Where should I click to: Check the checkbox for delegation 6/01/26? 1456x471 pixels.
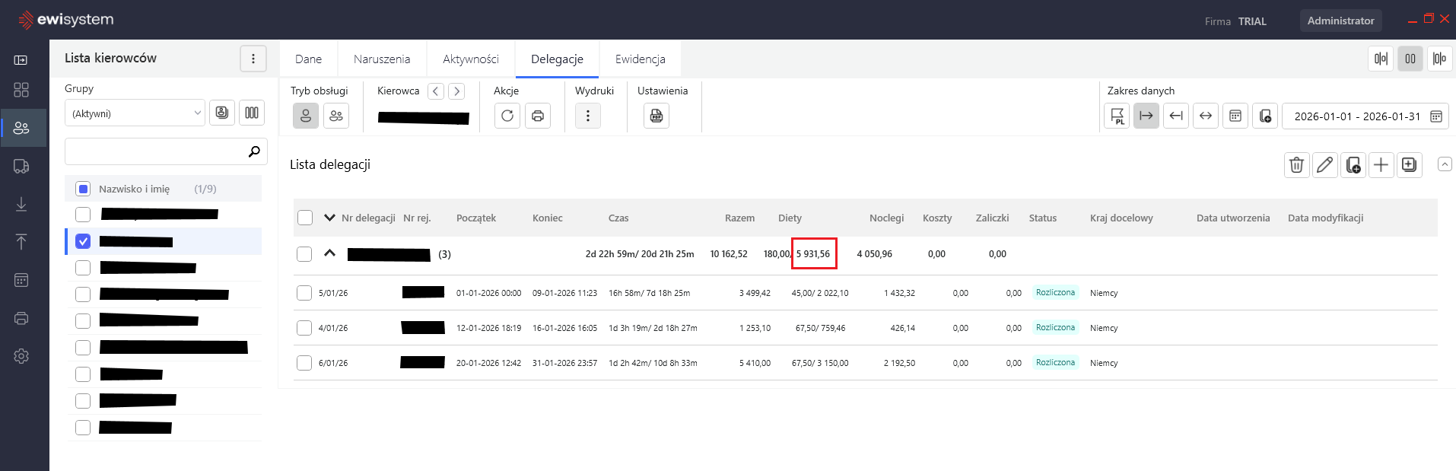[x=304, y=363]
